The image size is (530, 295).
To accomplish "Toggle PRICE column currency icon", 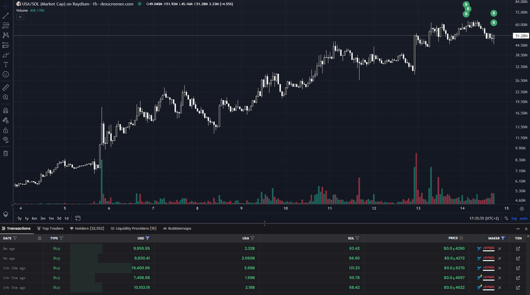I will [461, 238].
